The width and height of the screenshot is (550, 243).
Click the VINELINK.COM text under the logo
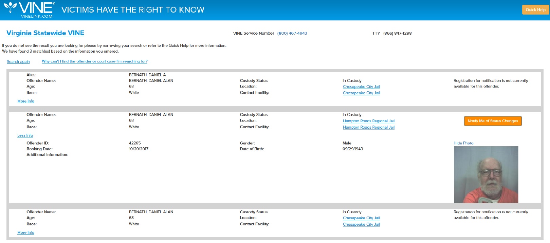37,16
